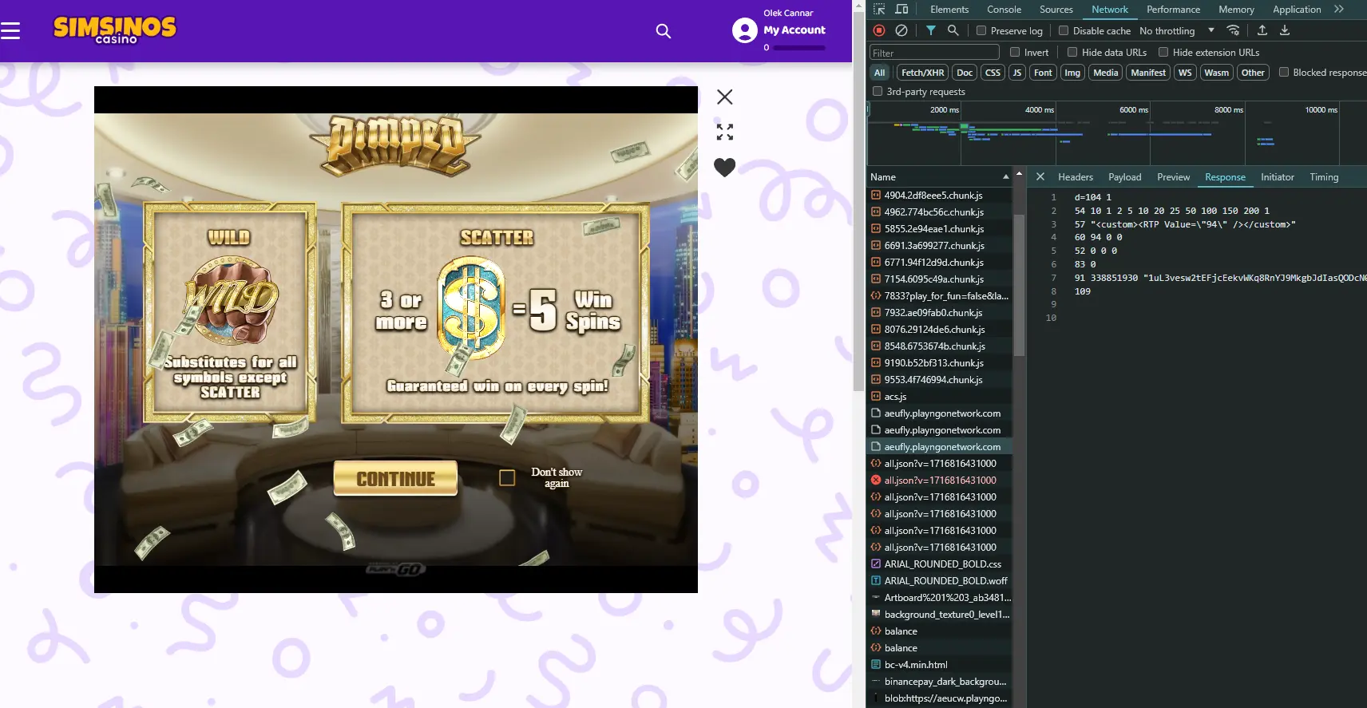Click the account level progress bar
1367x708 pixels.
click(799, 48)
